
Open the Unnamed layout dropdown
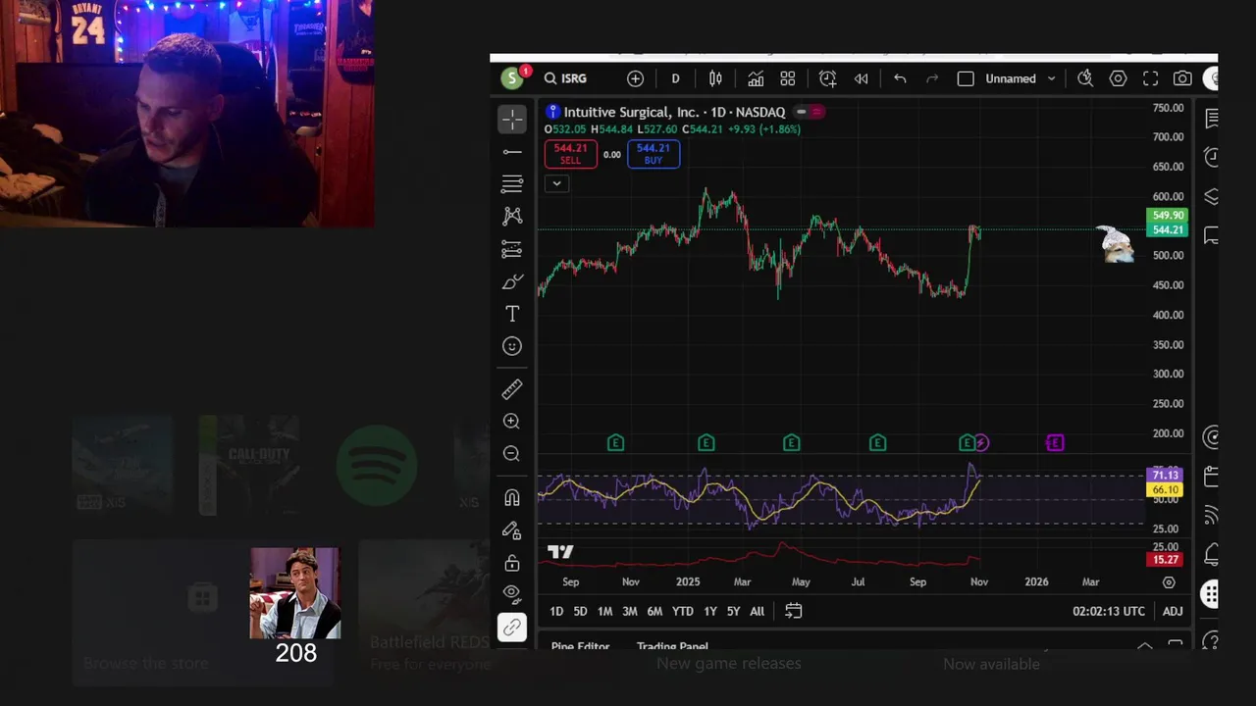tap(1020, 78)
